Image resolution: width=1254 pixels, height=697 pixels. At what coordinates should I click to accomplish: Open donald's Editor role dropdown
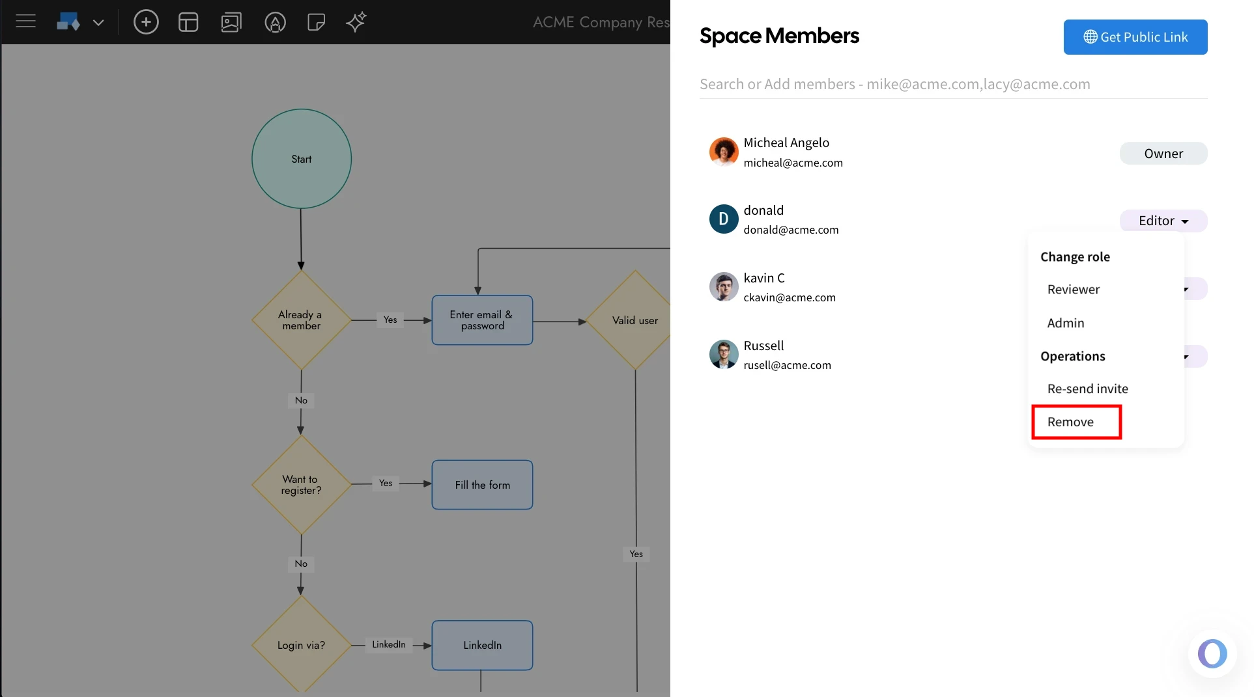(1163, 221)
